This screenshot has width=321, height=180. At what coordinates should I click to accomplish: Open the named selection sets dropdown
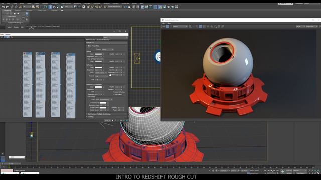[115, 7]
